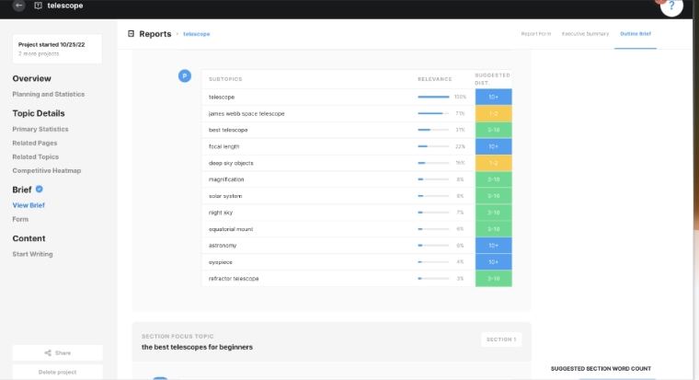The width and height of the screenshot is (699, 380).
Task: Open the Report Form tab
Action: coord(535,34)
